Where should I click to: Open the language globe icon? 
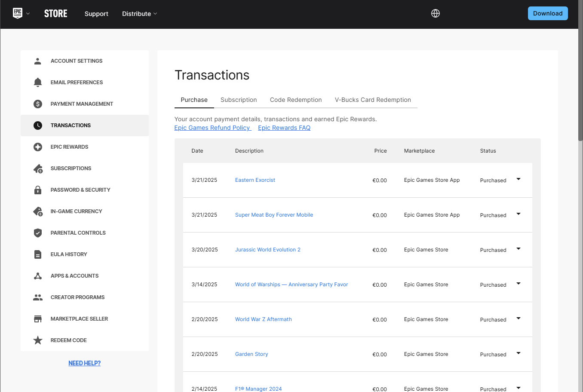pos(436,13)
